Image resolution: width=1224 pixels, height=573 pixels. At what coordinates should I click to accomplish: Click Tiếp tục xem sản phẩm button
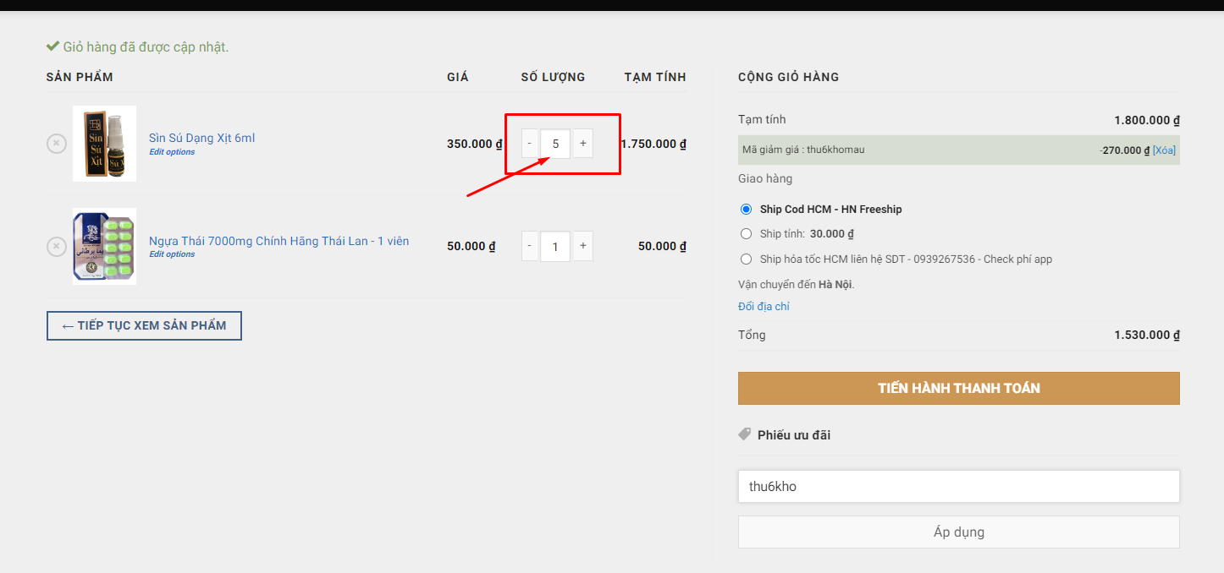(144, 325)
